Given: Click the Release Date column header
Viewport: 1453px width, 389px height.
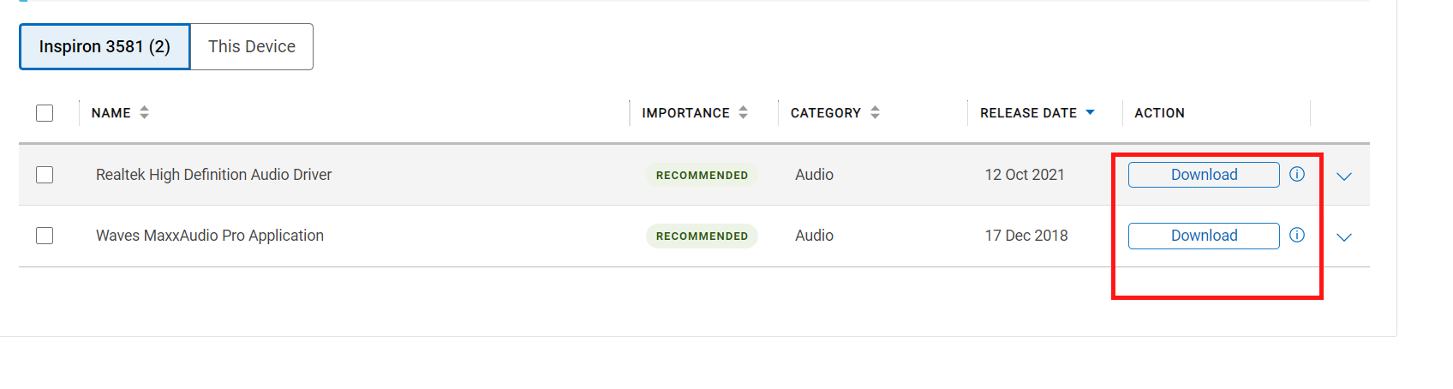Looking at the screenshot, I should (x=1028, y=113).
